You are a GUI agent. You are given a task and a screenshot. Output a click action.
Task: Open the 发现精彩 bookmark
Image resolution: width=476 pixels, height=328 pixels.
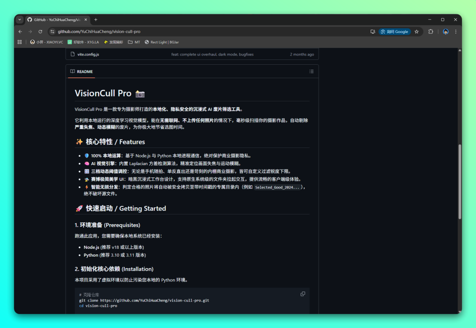(x=113, y=42)
